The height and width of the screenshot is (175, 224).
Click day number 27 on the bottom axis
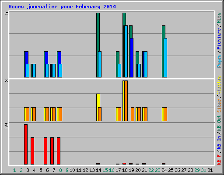pyautogui.click(x=184, y=170)
